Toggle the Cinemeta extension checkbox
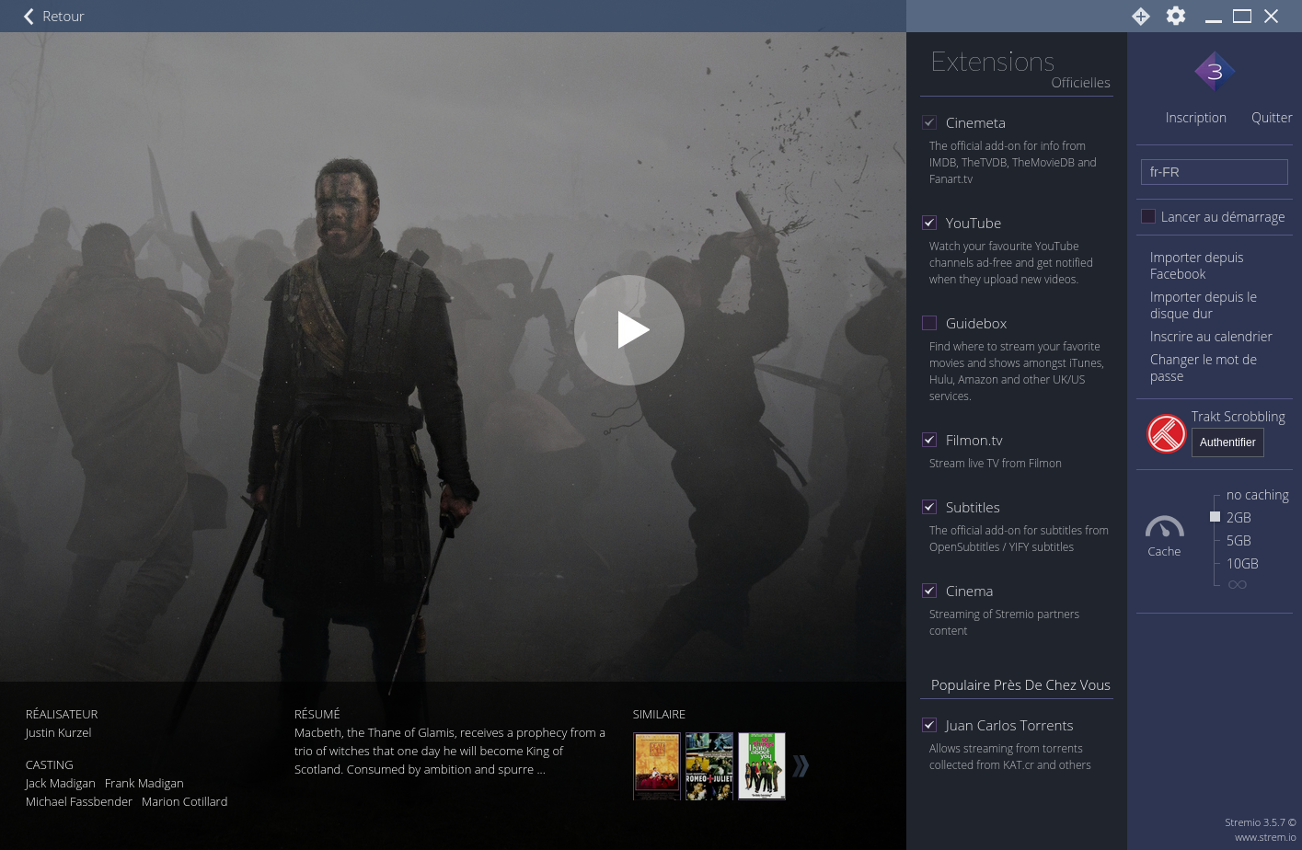 tap(929, 122)
